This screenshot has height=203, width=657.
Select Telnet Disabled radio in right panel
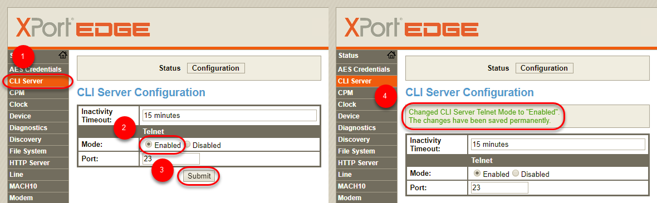click(516, 174)
